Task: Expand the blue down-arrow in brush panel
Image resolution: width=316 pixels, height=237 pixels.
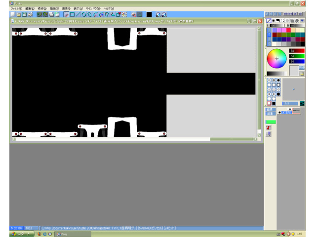Action: click(x=302, y=21)
